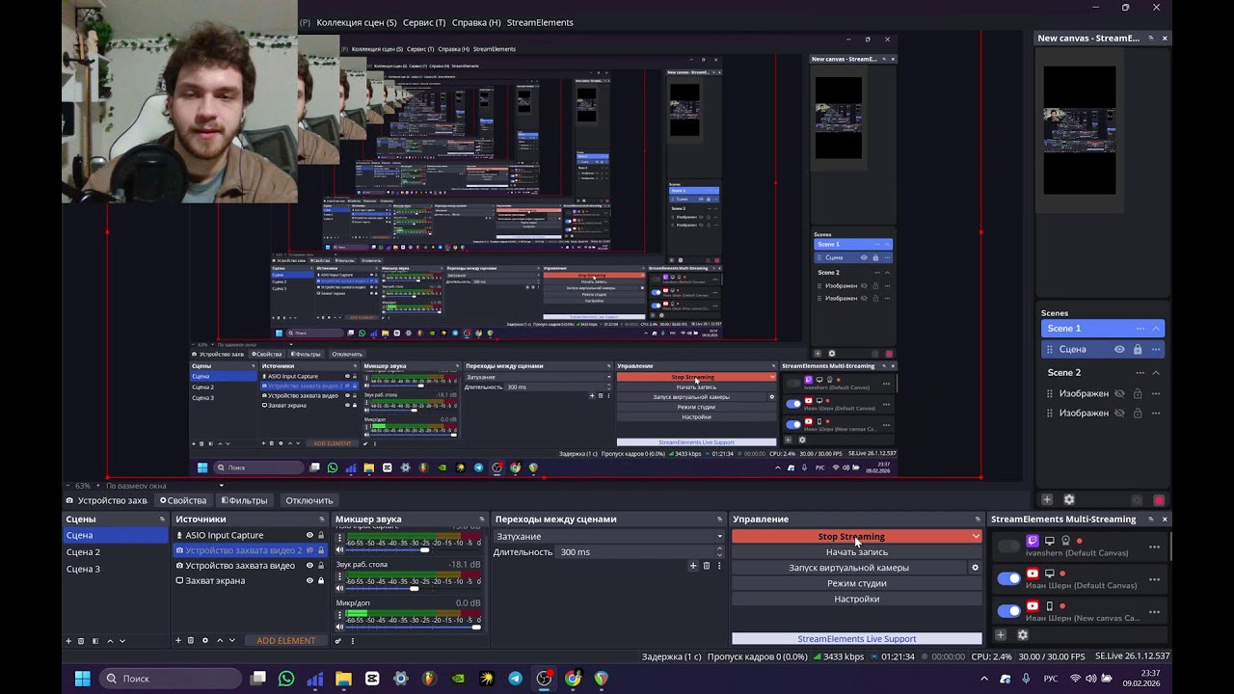This screenshot has height=694, width=1234.
Task: Click the red record button in canvas panel
Action: (1159, 500)
